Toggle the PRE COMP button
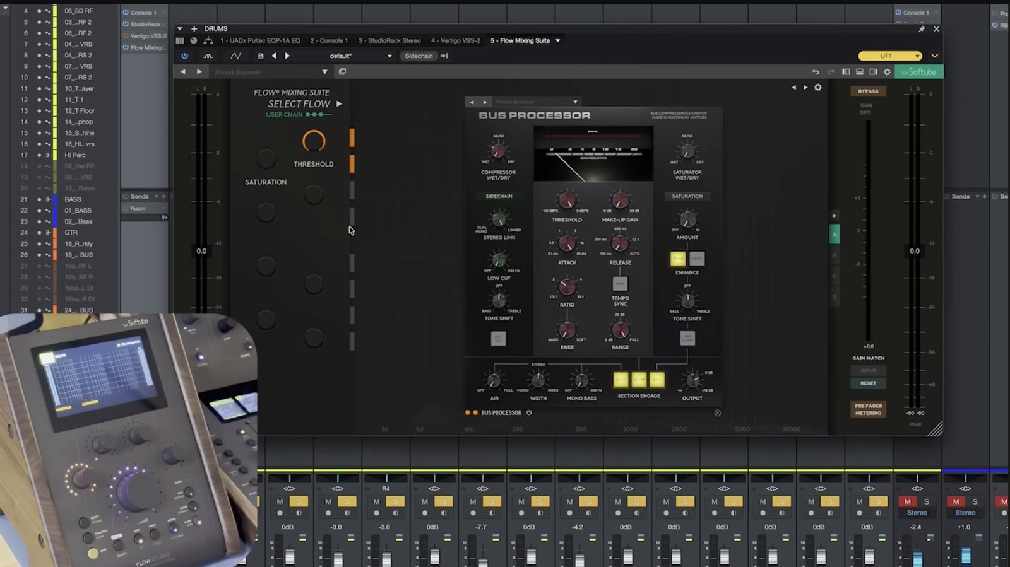1010x567 pixels. tap(687, 338)
